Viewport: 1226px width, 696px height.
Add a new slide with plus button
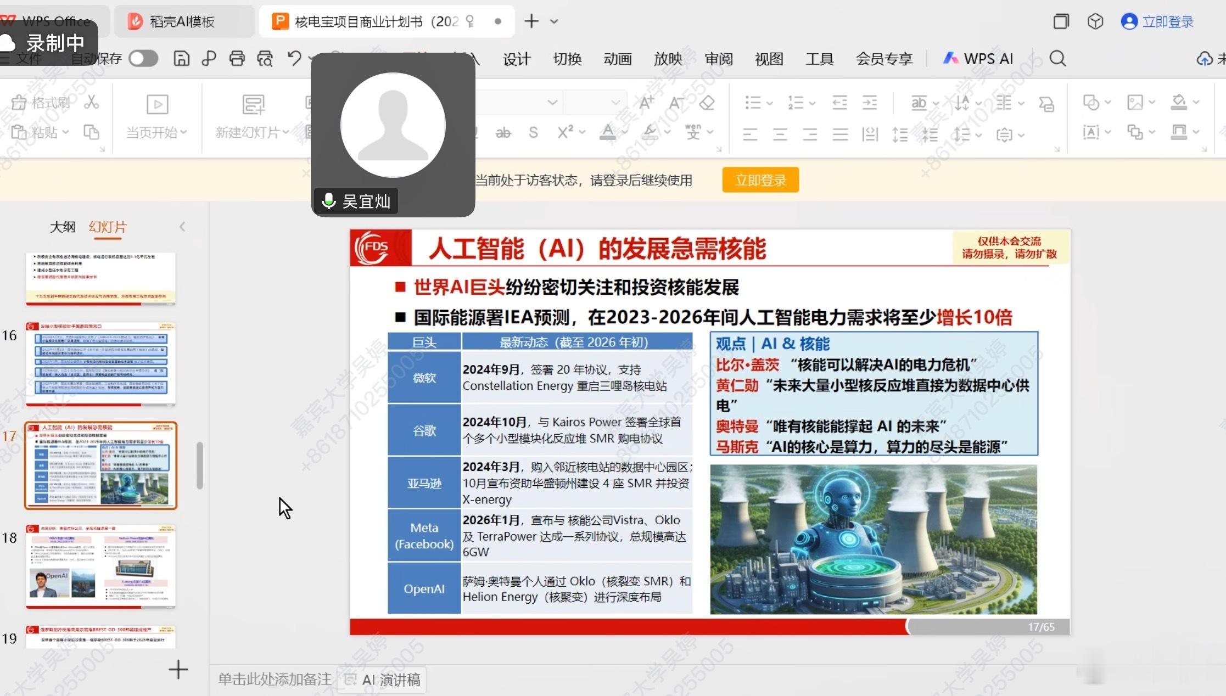tap(178, 669)
